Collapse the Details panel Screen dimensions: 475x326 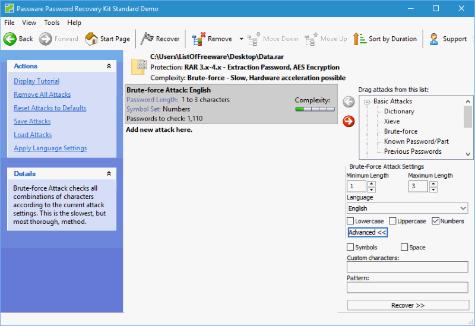[109, 173]
